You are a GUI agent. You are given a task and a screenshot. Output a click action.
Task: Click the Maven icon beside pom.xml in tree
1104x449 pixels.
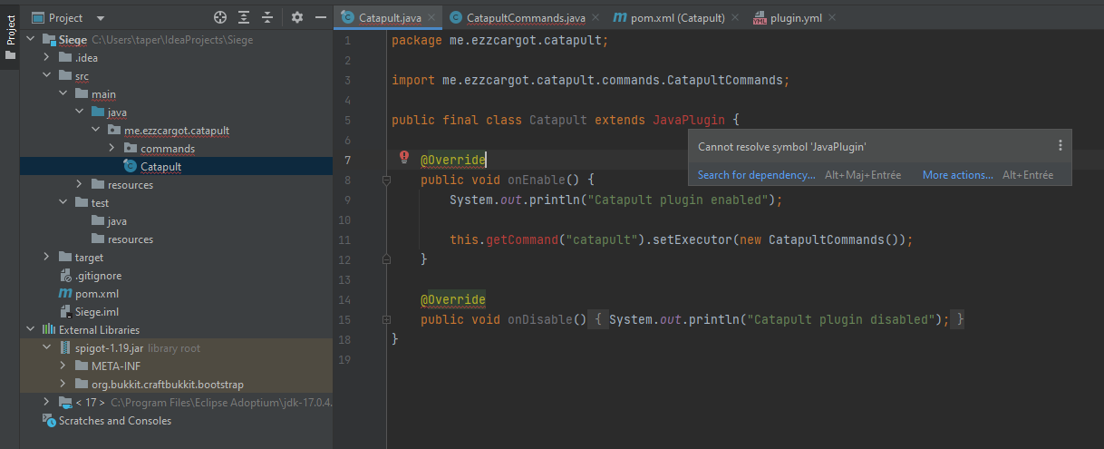64,294
